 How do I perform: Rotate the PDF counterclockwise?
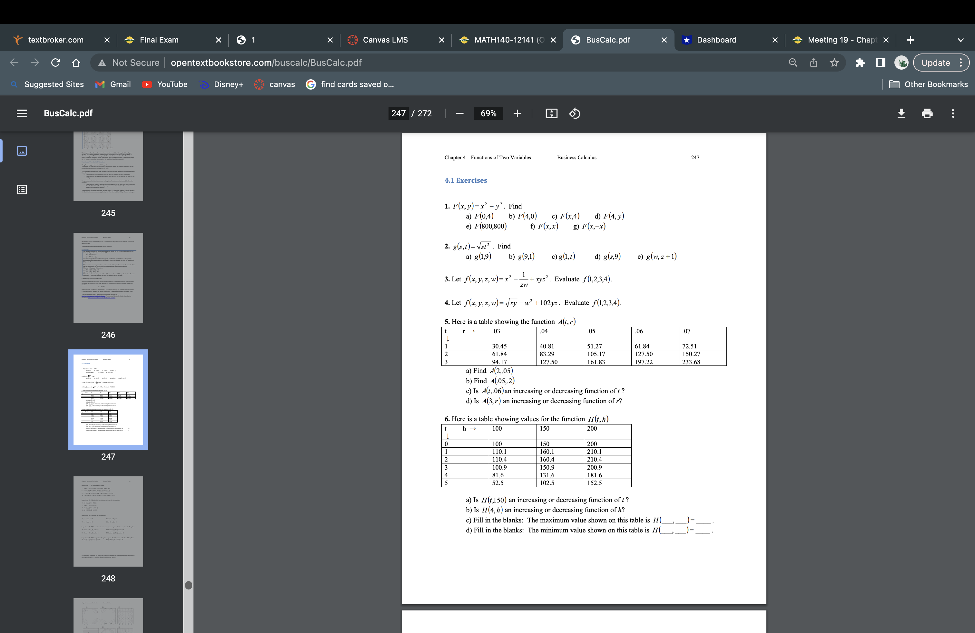pyautogui.click(x=574, y=113)
